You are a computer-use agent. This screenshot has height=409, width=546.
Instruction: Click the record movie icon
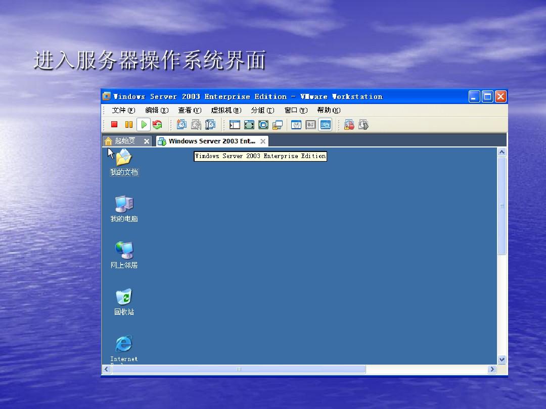click(349, 125)
